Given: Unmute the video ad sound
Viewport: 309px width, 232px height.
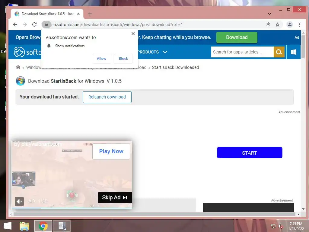Looking at the screenshot, I should point(19,201).
